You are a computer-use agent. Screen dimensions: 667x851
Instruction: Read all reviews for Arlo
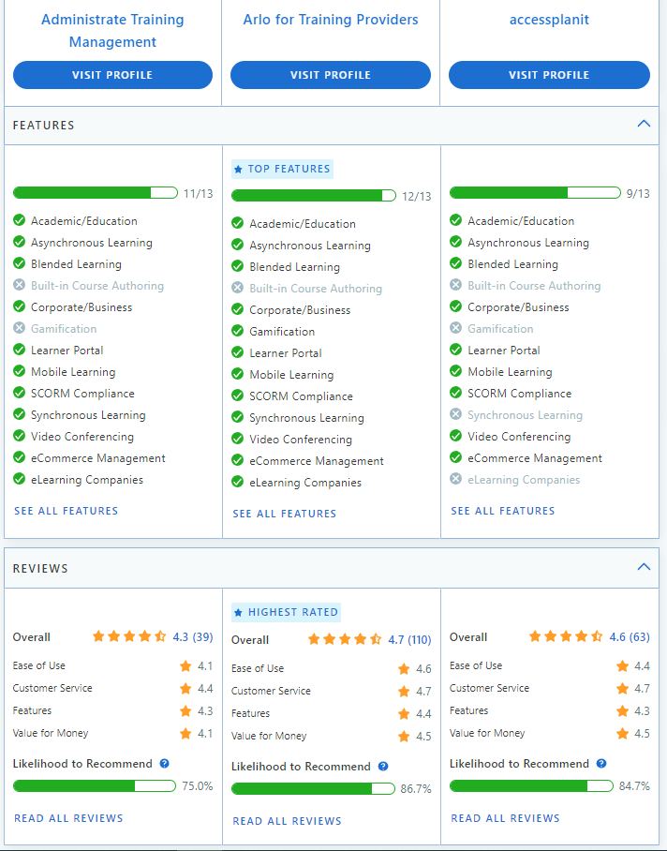pos(288,821)
